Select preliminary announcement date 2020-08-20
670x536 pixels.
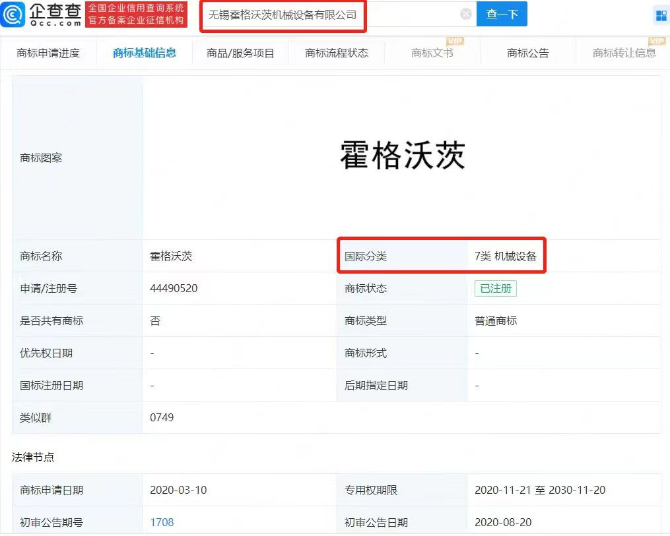[503, 522]
